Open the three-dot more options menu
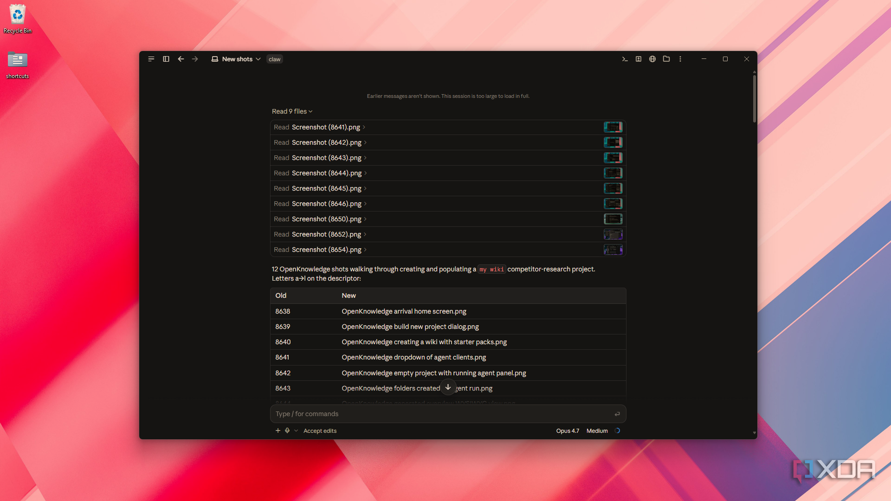 click(680, 59)
